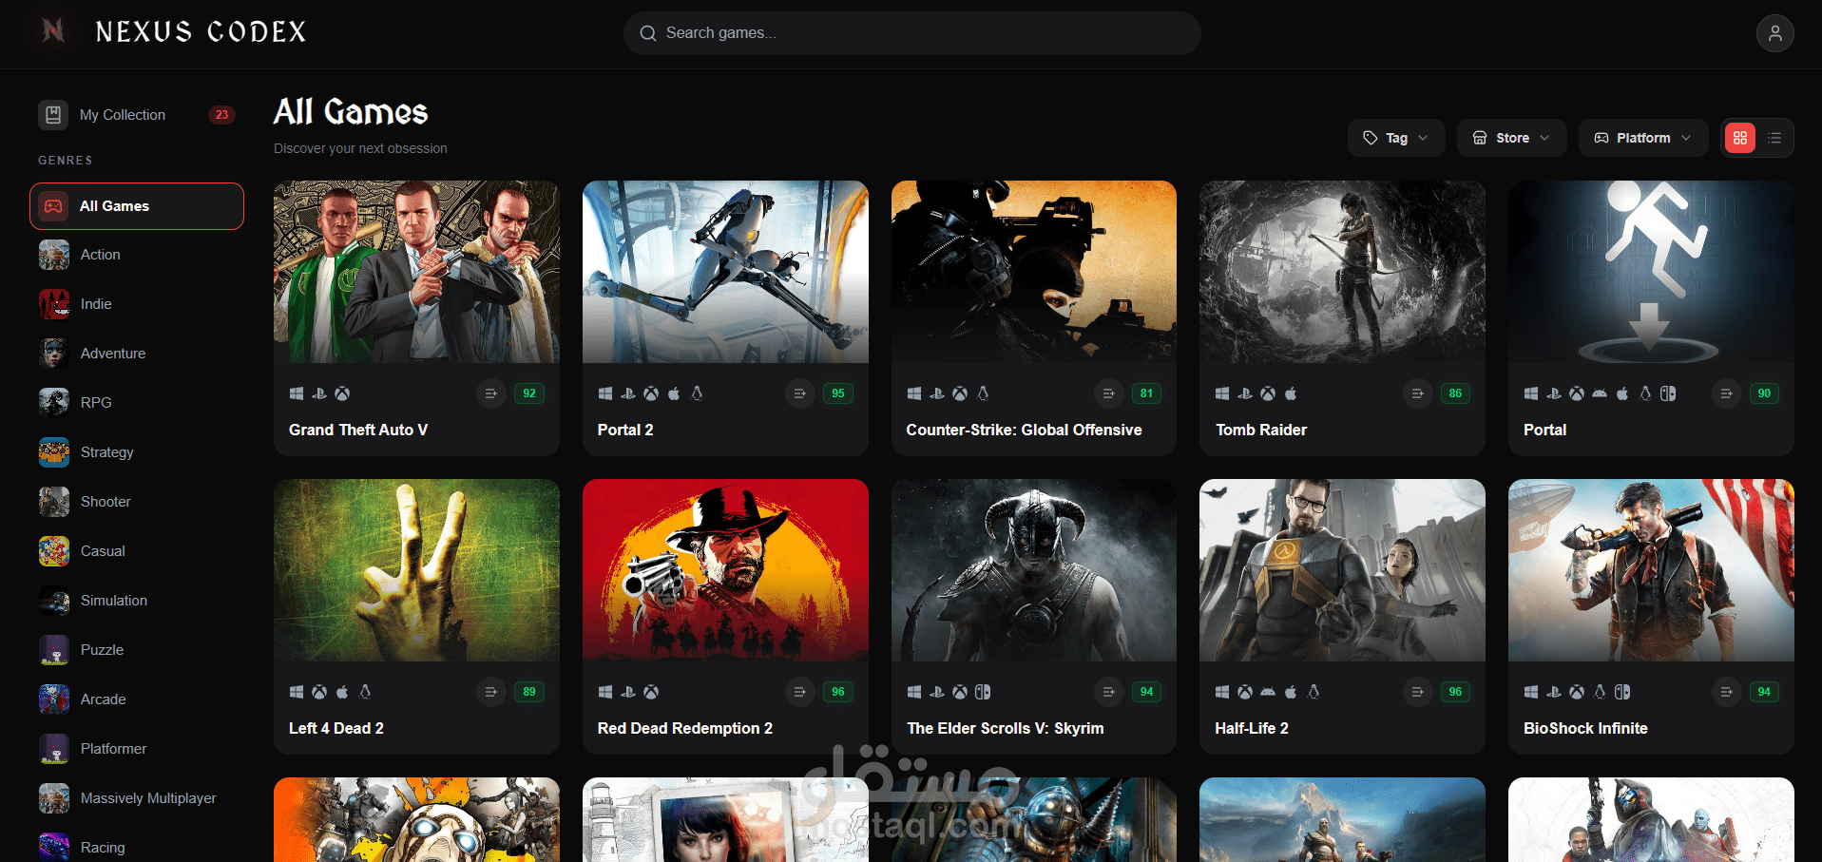Switch to list view layout
Screen dimensions: 1822x862
(1774, 138)
